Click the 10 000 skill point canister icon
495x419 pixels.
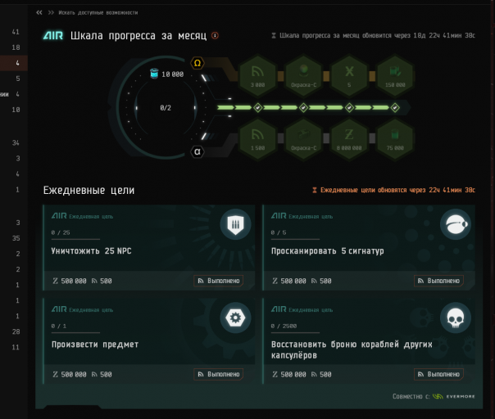[x=154, y=74]
